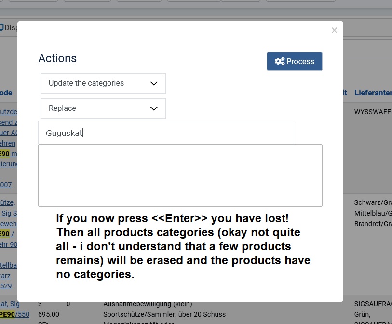This screenshot has height=324, width=392.
Task: Click the WYSSWAFFE supplier cell
Action: point(373,112)
